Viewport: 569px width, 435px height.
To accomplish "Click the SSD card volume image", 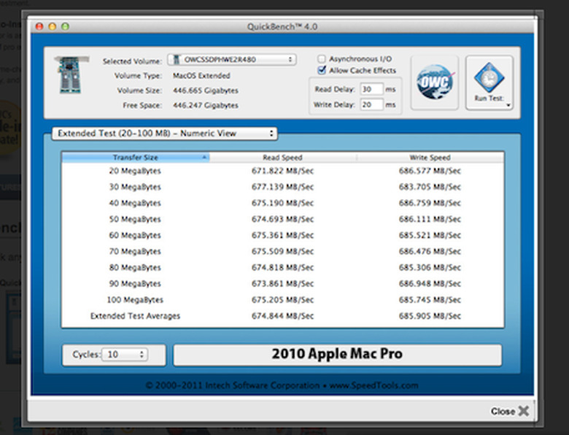I will (x=71, y=74).
